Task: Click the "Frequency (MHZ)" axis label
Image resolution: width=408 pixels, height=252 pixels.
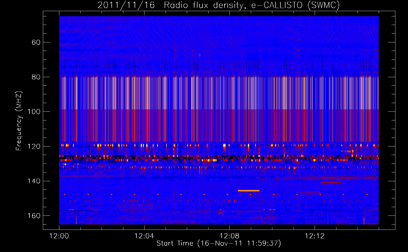Action: pos(19,121)
